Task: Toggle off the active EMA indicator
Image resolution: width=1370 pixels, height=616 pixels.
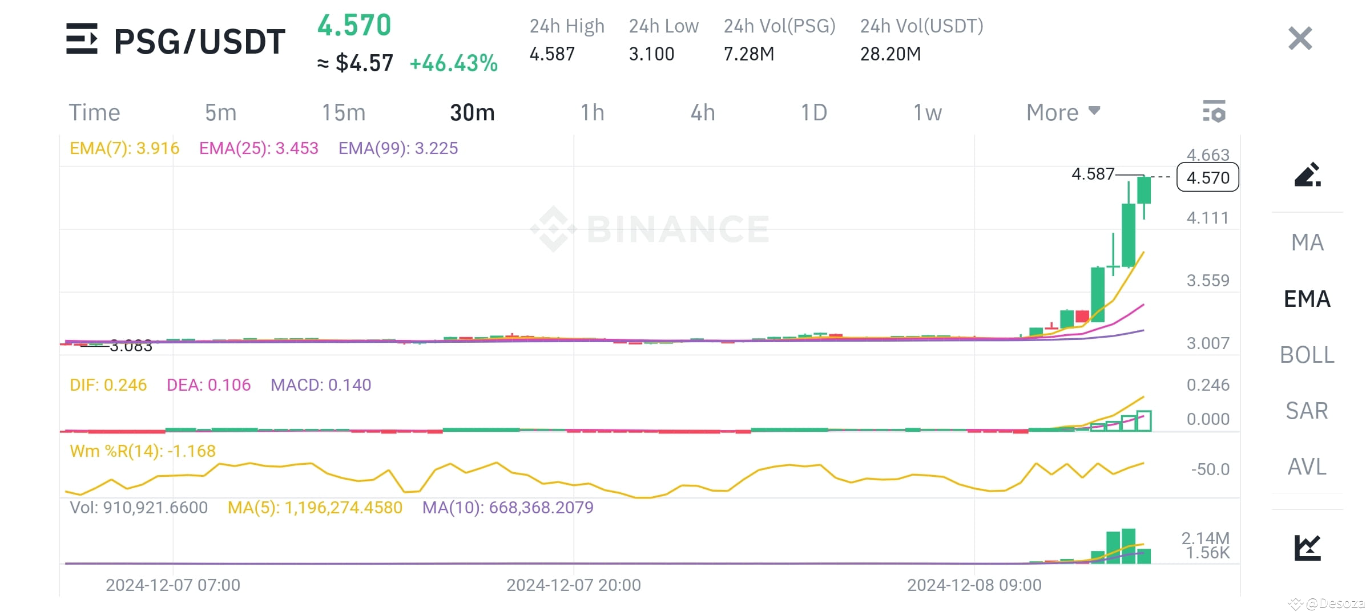Action: point(1306,298)
